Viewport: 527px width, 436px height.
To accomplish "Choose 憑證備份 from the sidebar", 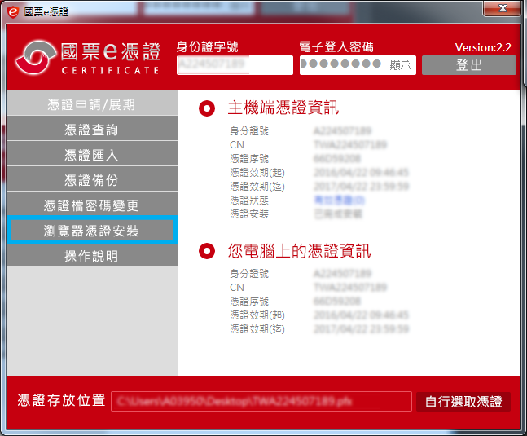I will click(x=92, y=179).
